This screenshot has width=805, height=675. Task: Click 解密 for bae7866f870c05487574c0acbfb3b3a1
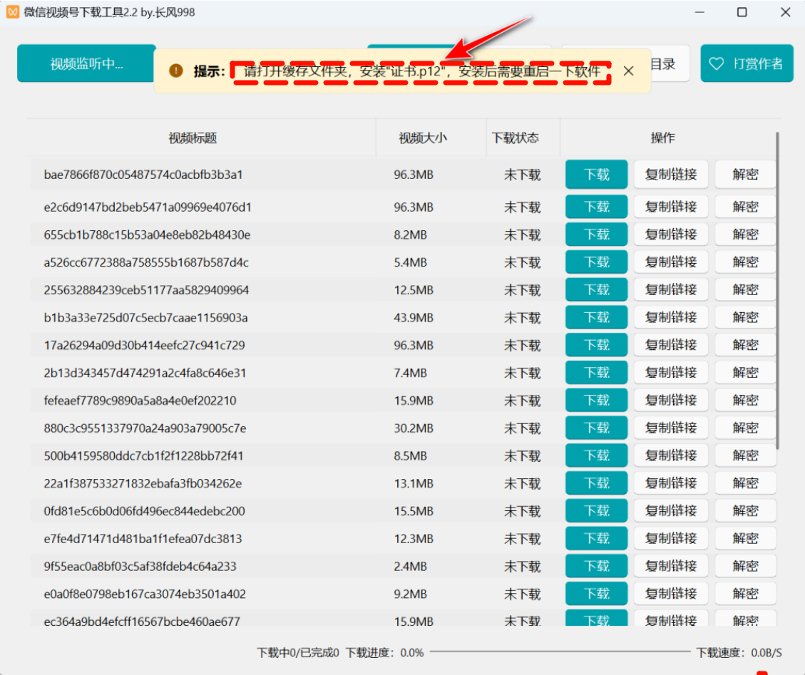pos(745,175)
